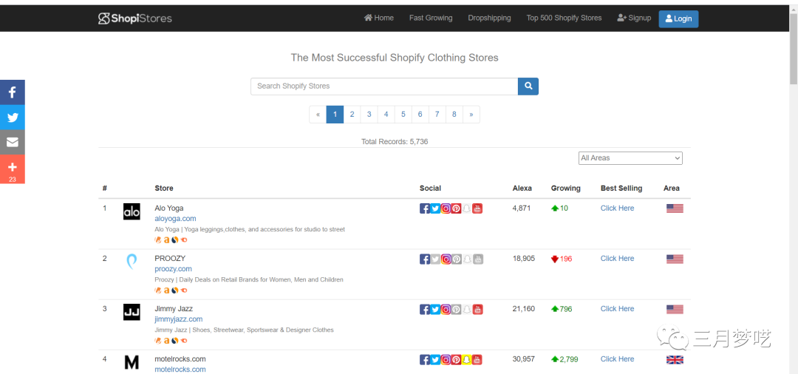Click Best Selling link for PROOZY

617,259
